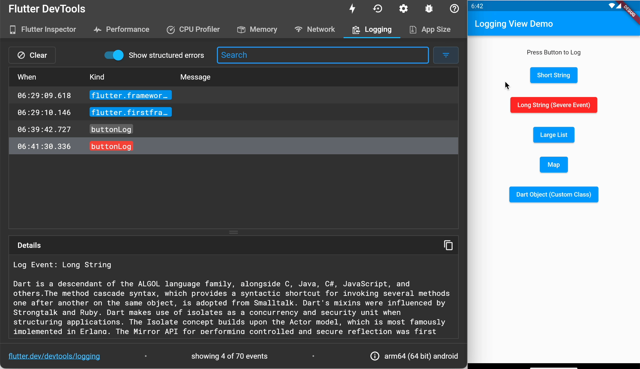
Task: Click the report bug icon
Action: pos(429,9)
